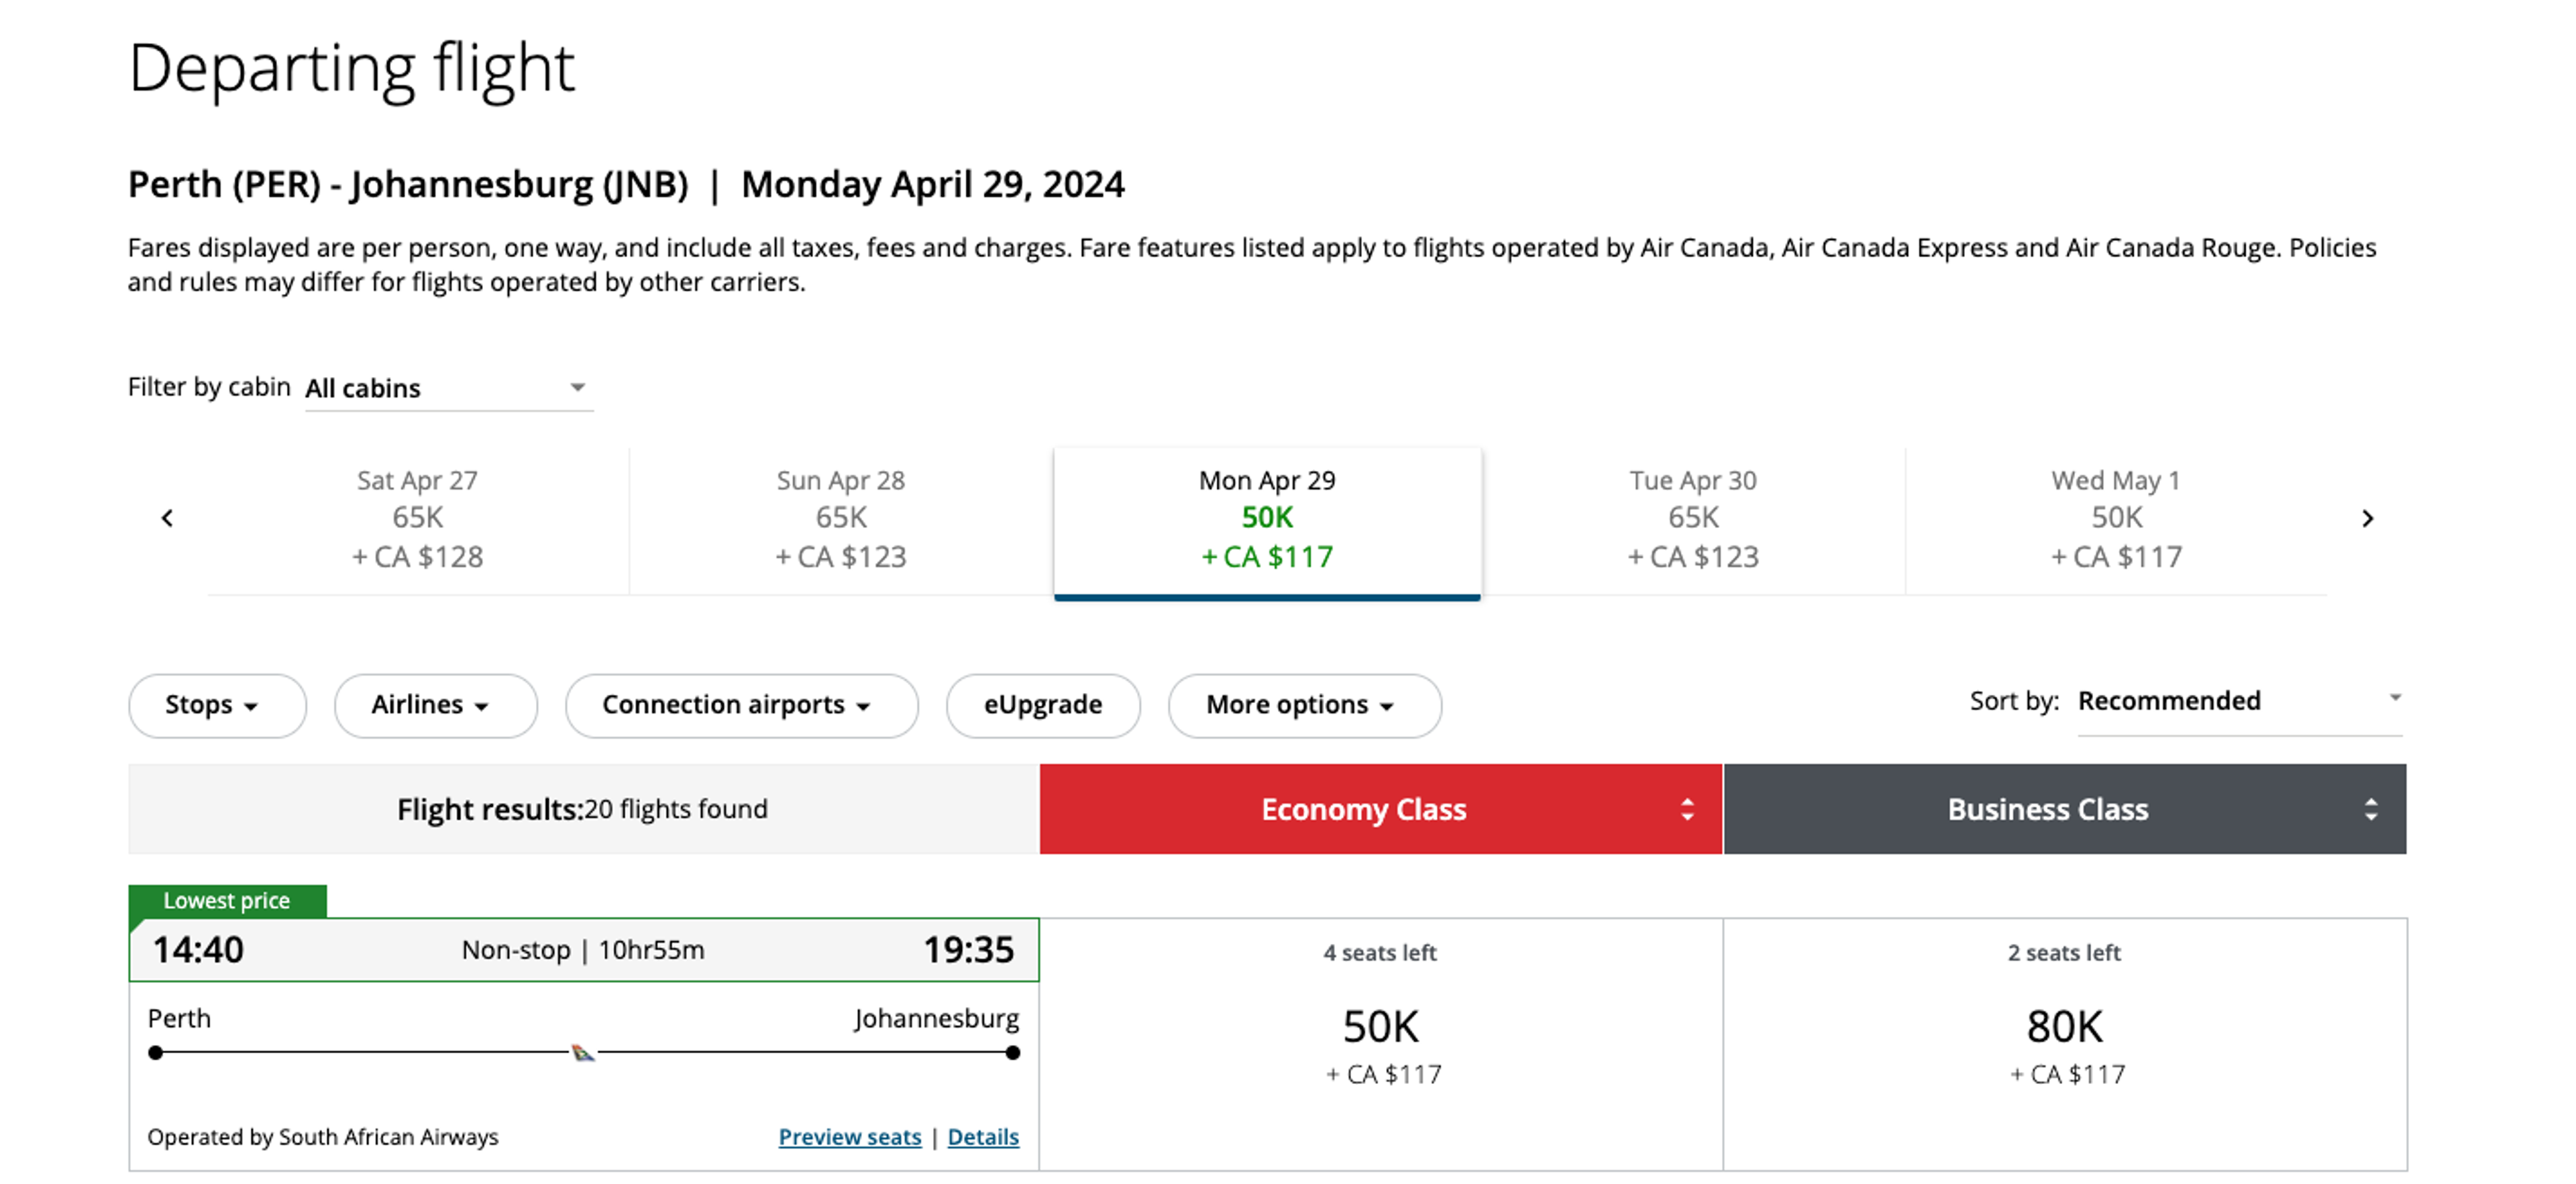
Task: Click Economy Class sort arrows icon
Action: 1687,809
